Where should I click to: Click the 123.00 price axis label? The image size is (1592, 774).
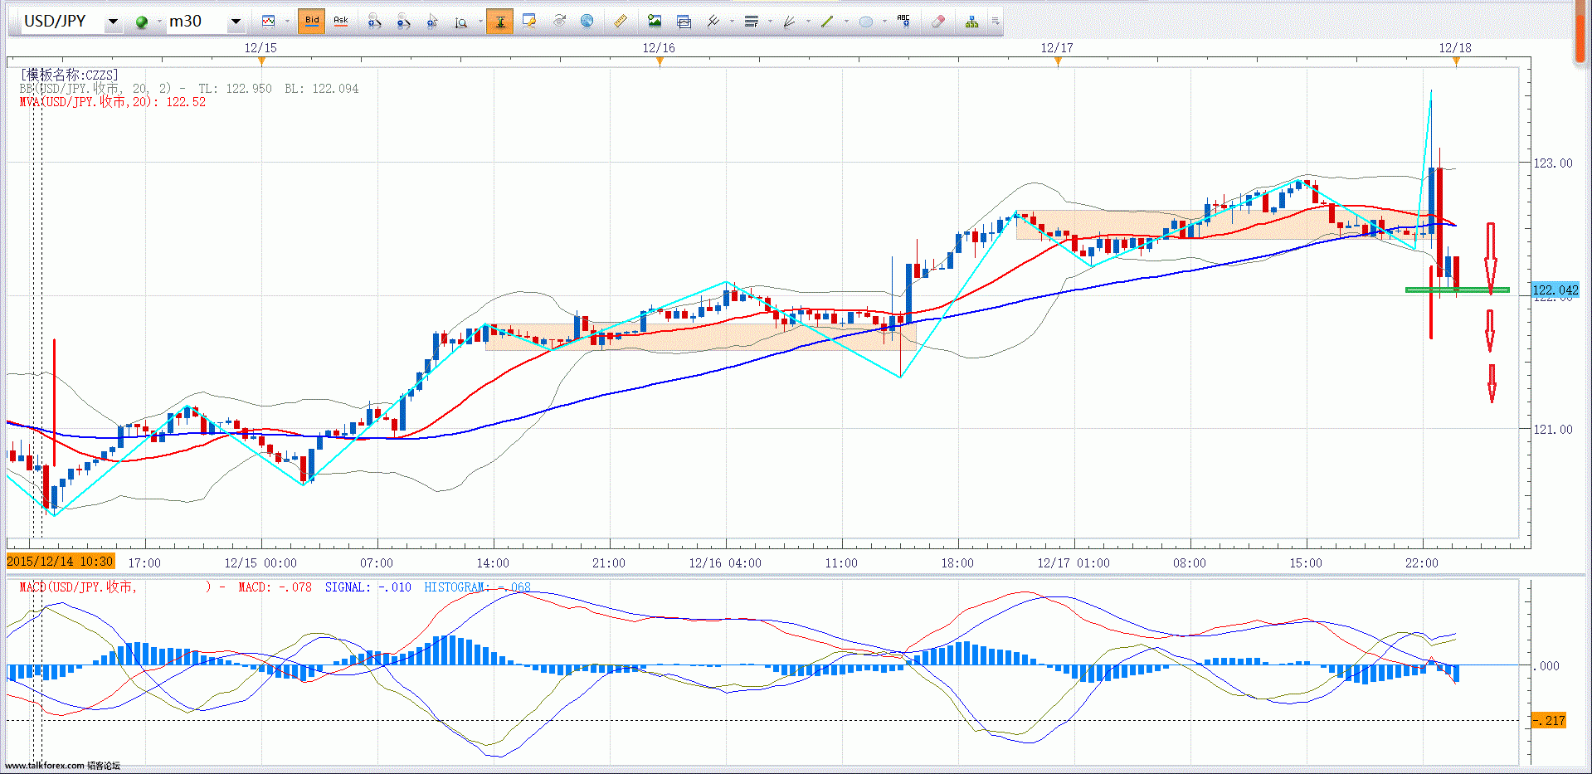1552,163
